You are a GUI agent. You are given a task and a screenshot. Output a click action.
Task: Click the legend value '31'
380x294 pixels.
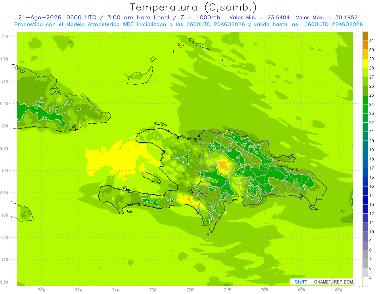click(x=371, y=41)
